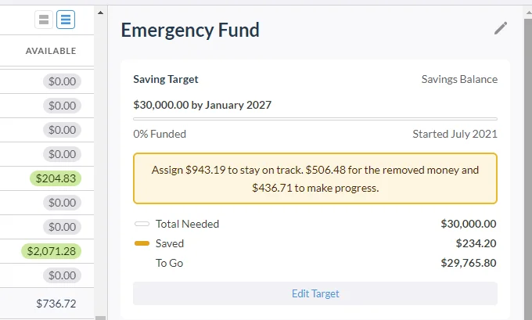Click the Assign $943.19 warning banner

315,178
